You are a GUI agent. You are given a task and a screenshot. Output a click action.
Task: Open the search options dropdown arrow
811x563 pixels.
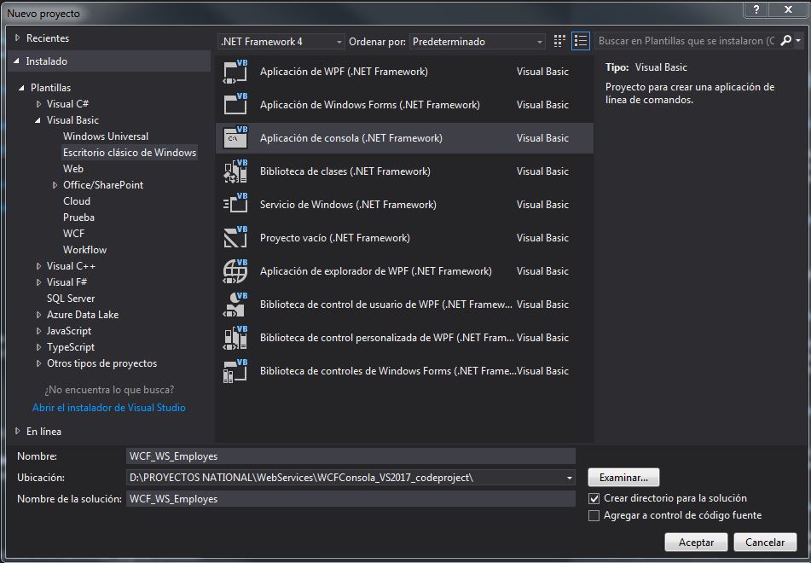pos(798,40)
